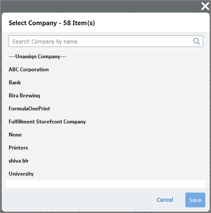Select the Bank company entry
Viewport: 211px width, 213px height.
click(106, 83)
